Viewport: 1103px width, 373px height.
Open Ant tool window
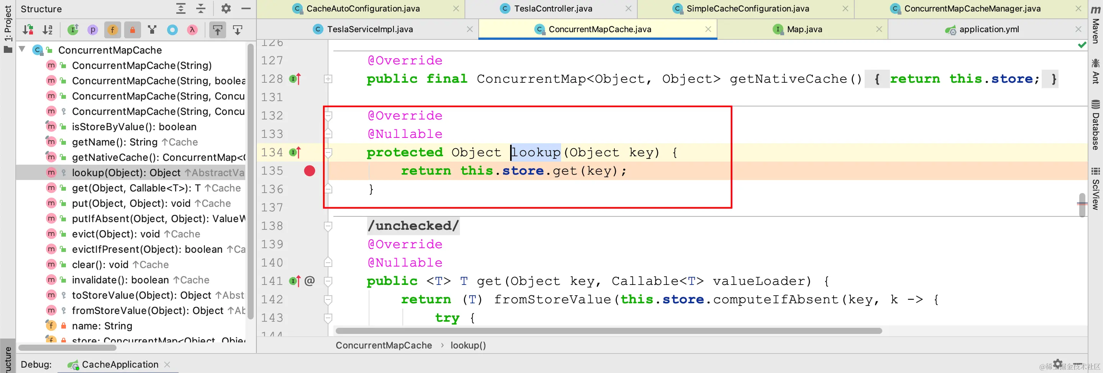tap(1095, 71)
